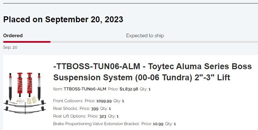Select the Ordered status label

click(13, 35)
